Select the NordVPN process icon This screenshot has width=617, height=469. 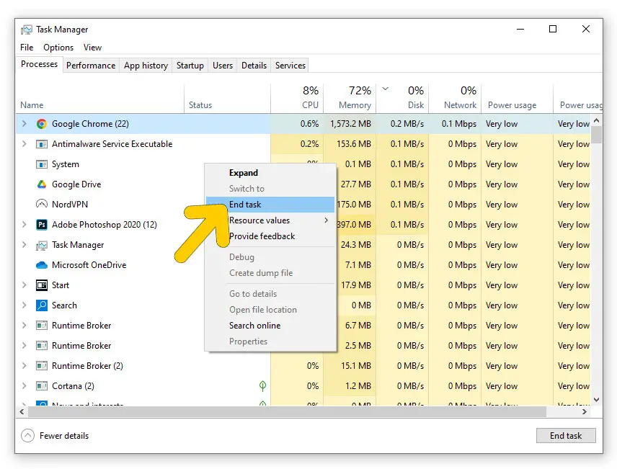[x=42, y=205]
